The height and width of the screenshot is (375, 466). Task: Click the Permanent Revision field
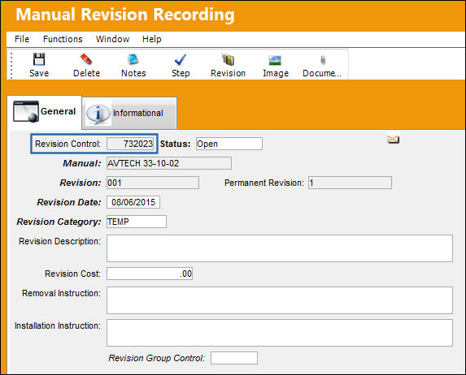pyautogui.click(x=350, y=183)
